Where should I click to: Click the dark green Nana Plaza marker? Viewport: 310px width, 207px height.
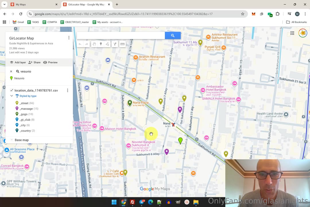click(130, 103)
